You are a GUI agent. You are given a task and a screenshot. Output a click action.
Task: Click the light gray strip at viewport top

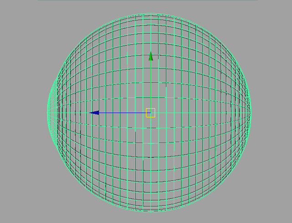click(x=146, y=0)
